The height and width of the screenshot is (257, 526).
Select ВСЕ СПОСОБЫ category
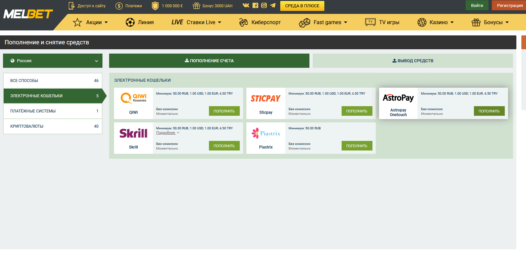coord(53,81)
